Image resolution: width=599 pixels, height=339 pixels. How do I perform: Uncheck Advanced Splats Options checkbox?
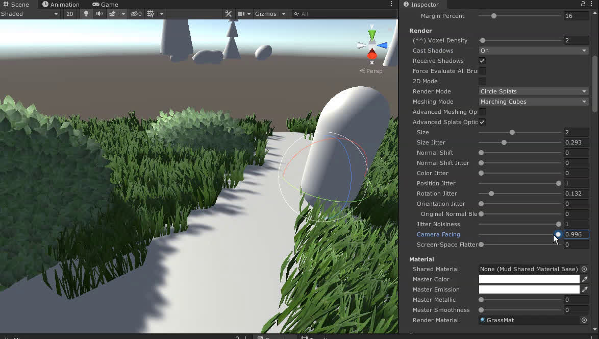tap(482, 122)
